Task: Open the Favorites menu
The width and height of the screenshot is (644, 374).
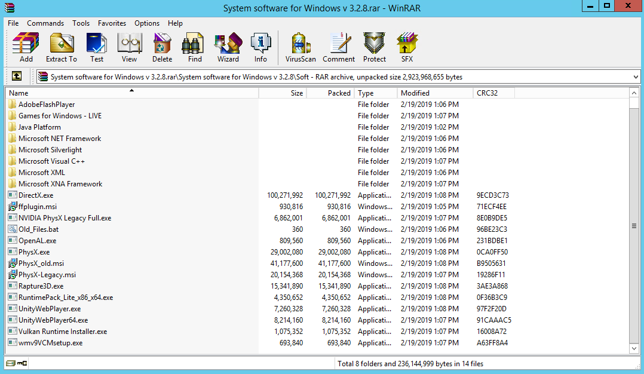Action: (112, 23)
